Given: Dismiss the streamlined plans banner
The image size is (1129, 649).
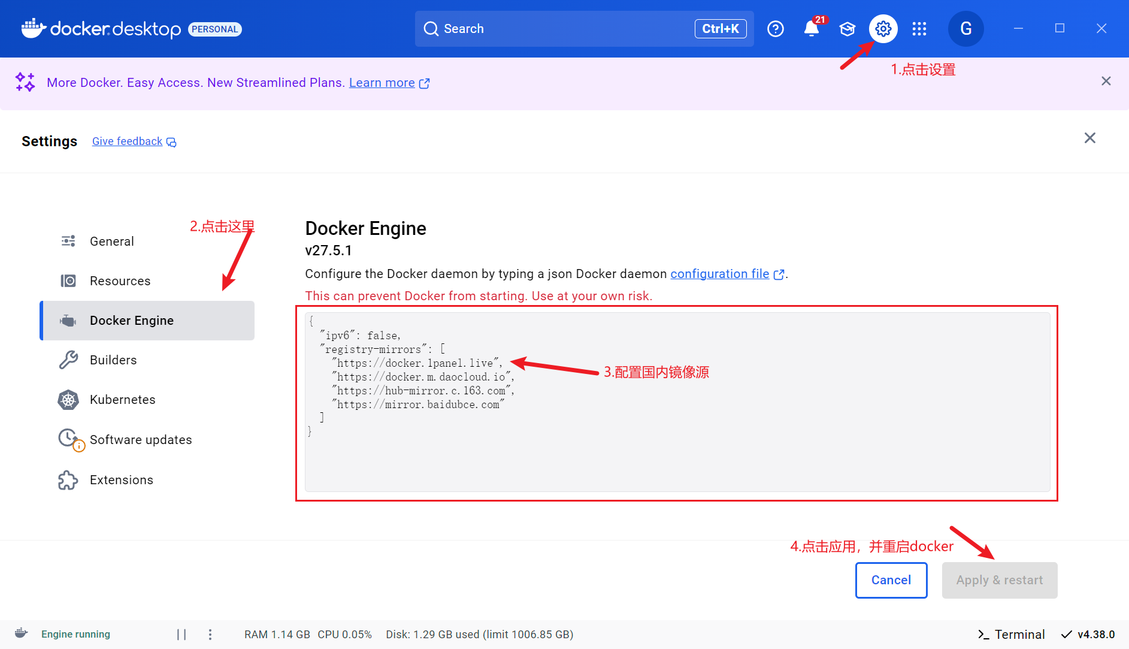Looking at the screenshot, I should click(1106, 81).
